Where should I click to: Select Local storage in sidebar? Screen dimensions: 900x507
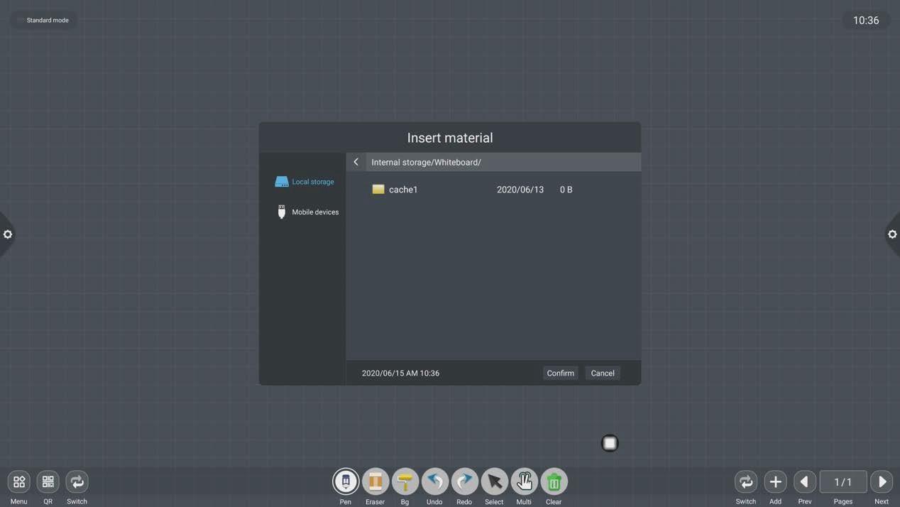click(x=305, y=182)
